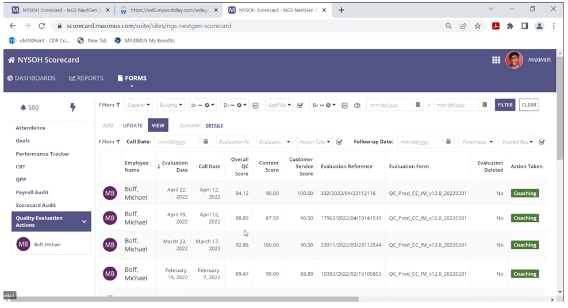Click the notifications bell showing 500
Image resolution: width=568 pixels, height=308 pixels.
[23, 107]
